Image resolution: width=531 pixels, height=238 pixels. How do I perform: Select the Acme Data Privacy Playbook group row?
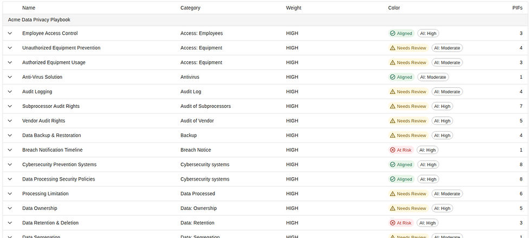265,20
